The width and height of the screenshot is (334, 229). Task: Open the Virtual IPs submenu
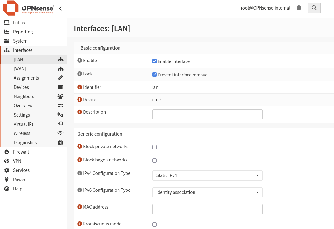click(34, 124)
